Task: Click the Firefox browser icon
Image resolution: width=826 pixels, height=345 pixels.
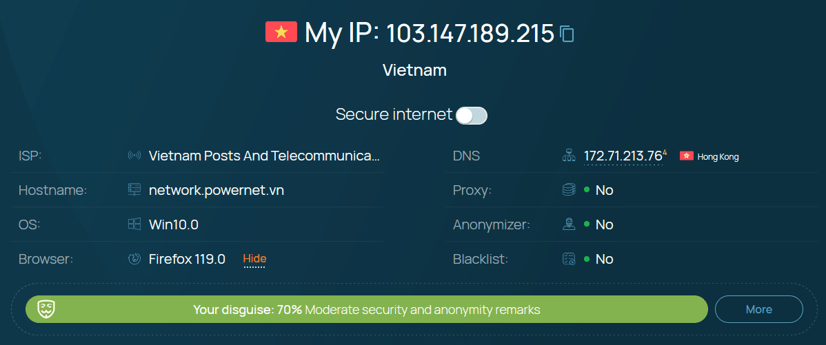Action: tap(134, 259)
